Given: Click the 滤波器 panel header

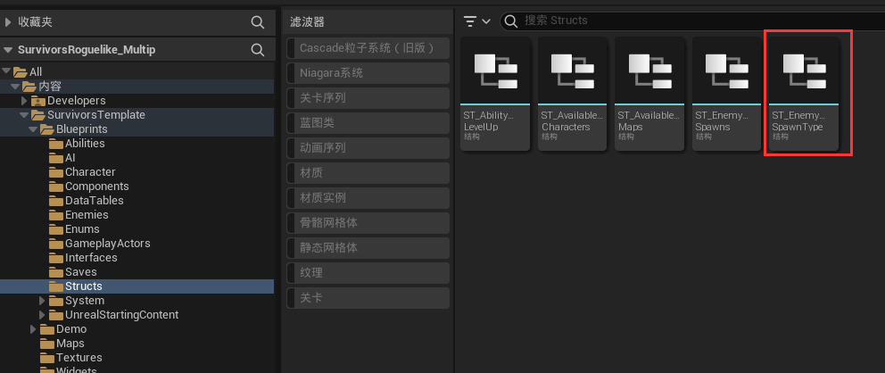Looking at the screenshot, I should pos(307,22).
